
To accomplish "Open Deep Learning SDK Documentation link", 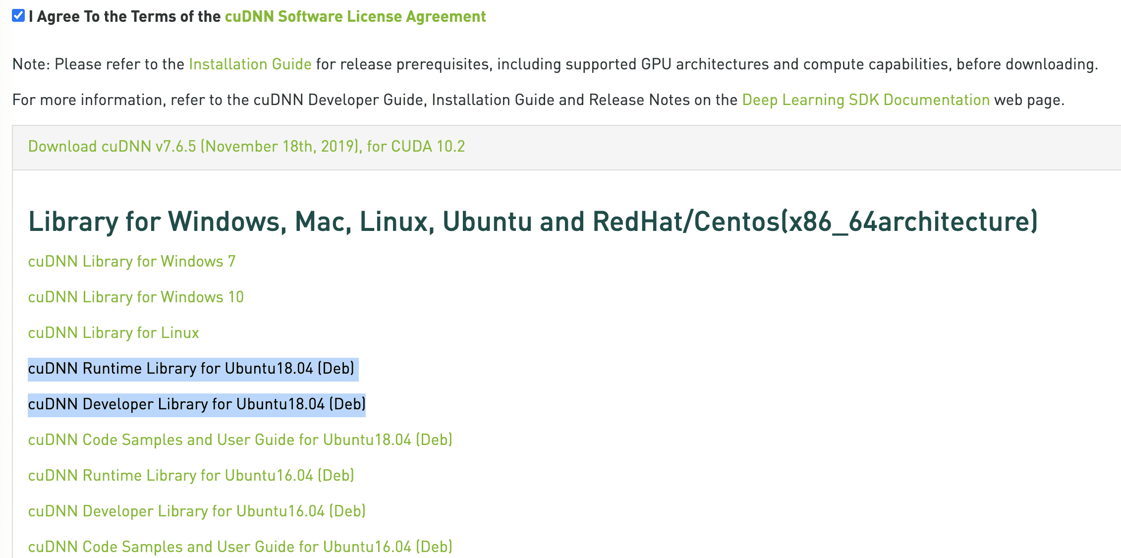I will click(865, 100).
